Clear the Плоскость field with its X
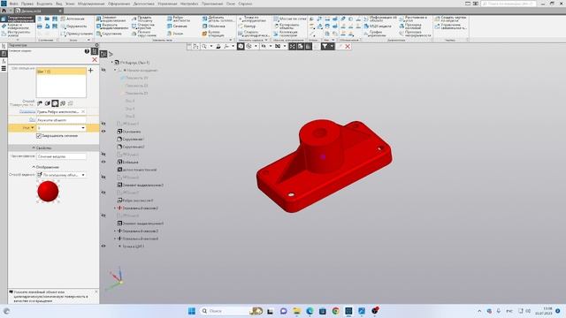566x318 pixels. (83, 112)
